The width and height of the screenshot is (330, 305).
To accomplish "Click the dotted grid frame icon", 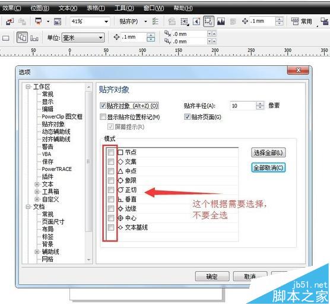I will pos(185,21).
